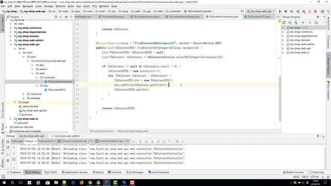Open Application Servers tool window
331x186 pixels.
(74, 172)
